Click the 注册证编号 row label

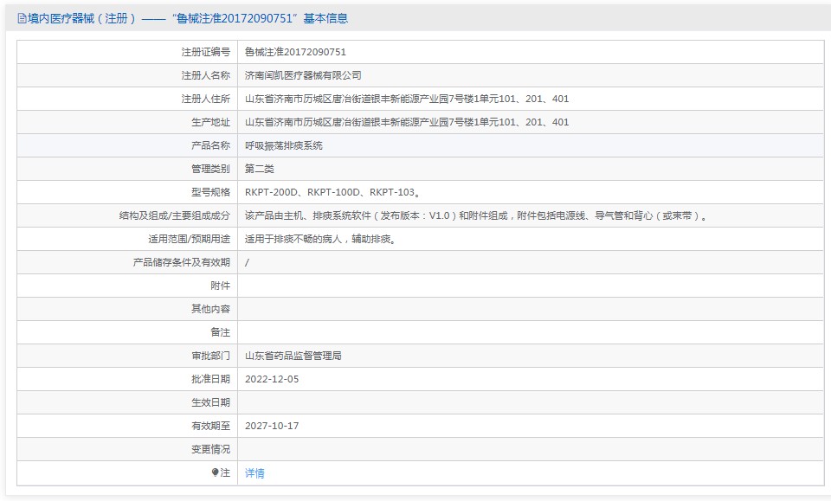coord(205,52)
